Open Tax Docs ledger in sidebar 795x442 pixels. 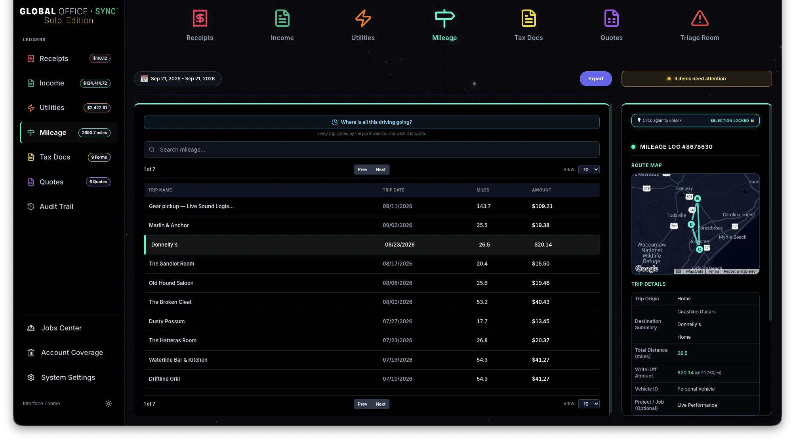[69, 157]
